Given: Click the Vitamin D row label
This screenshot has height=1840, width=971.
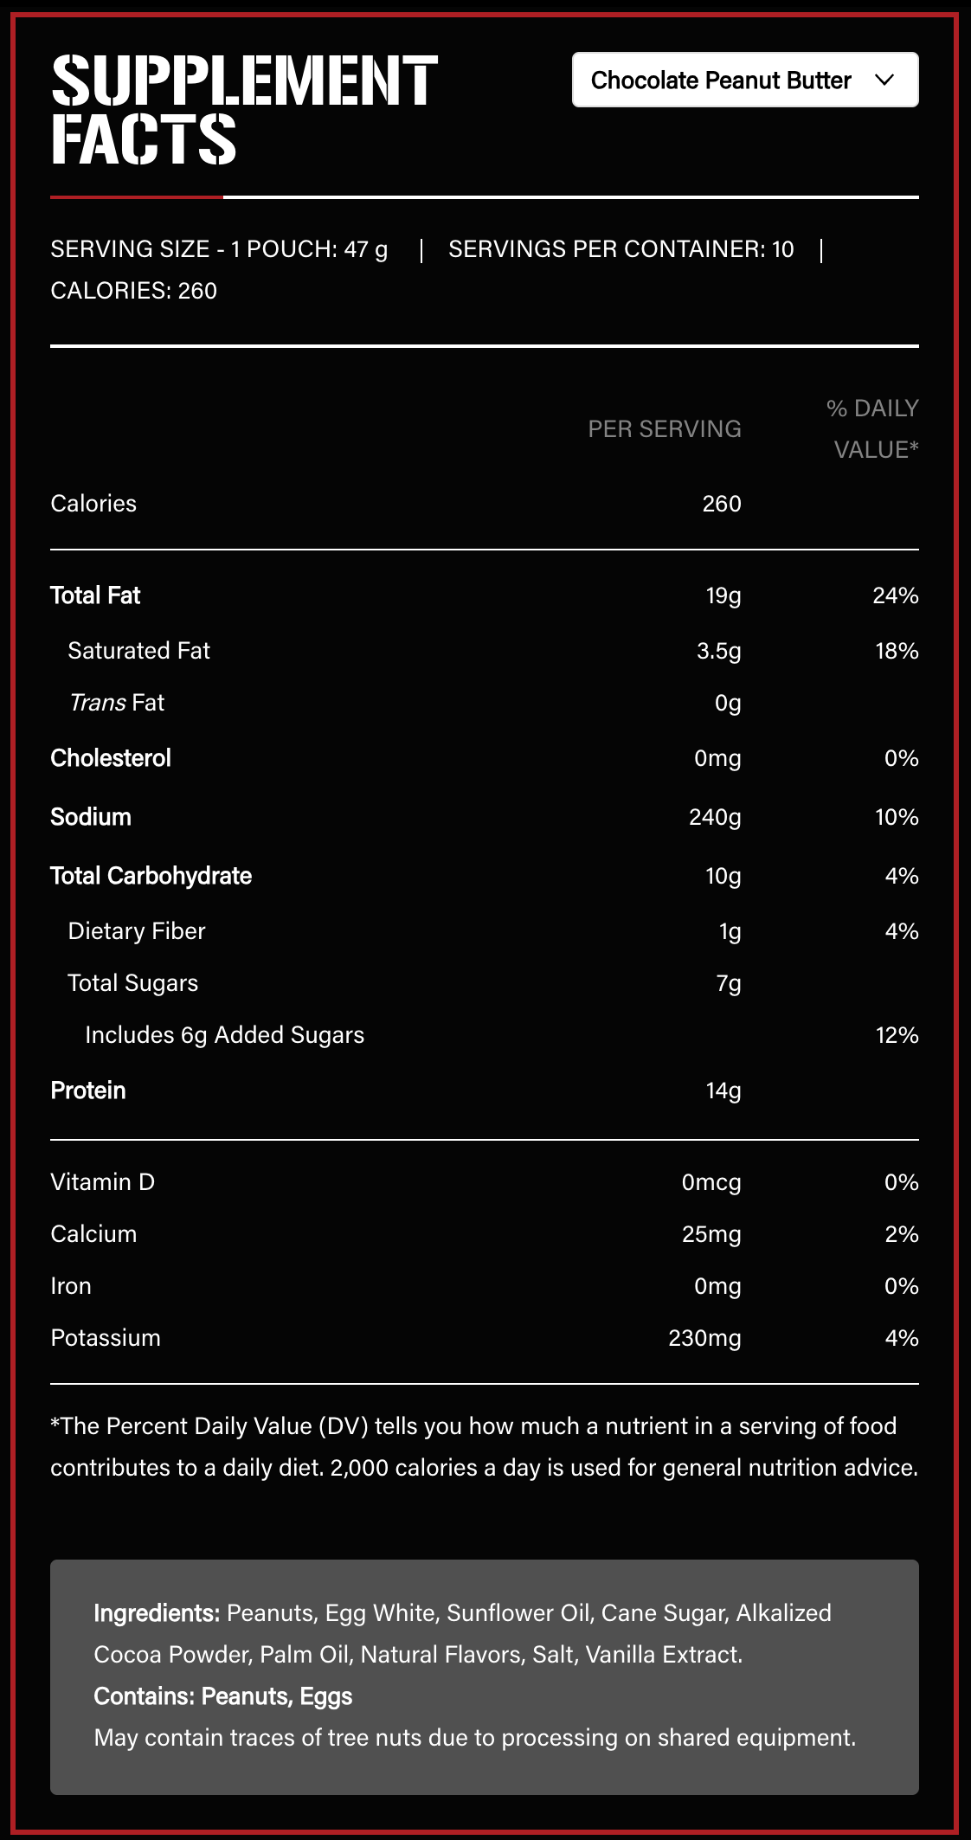Looking at the screenshot, I should point(102,1182).
